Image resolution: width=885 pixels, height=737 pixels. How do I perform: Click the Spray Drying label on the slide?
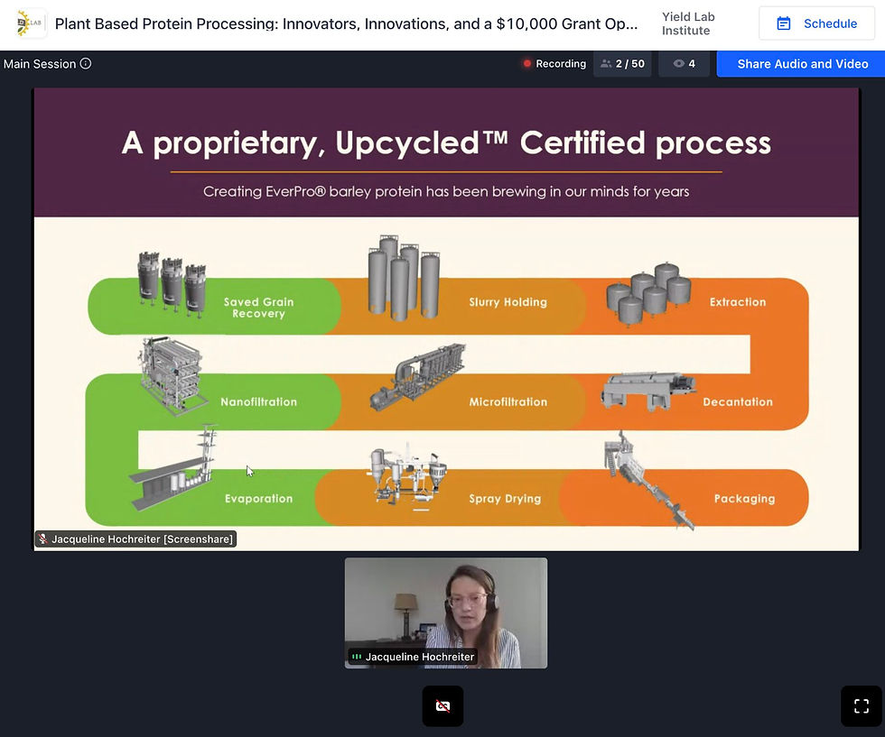coord(505,499)
